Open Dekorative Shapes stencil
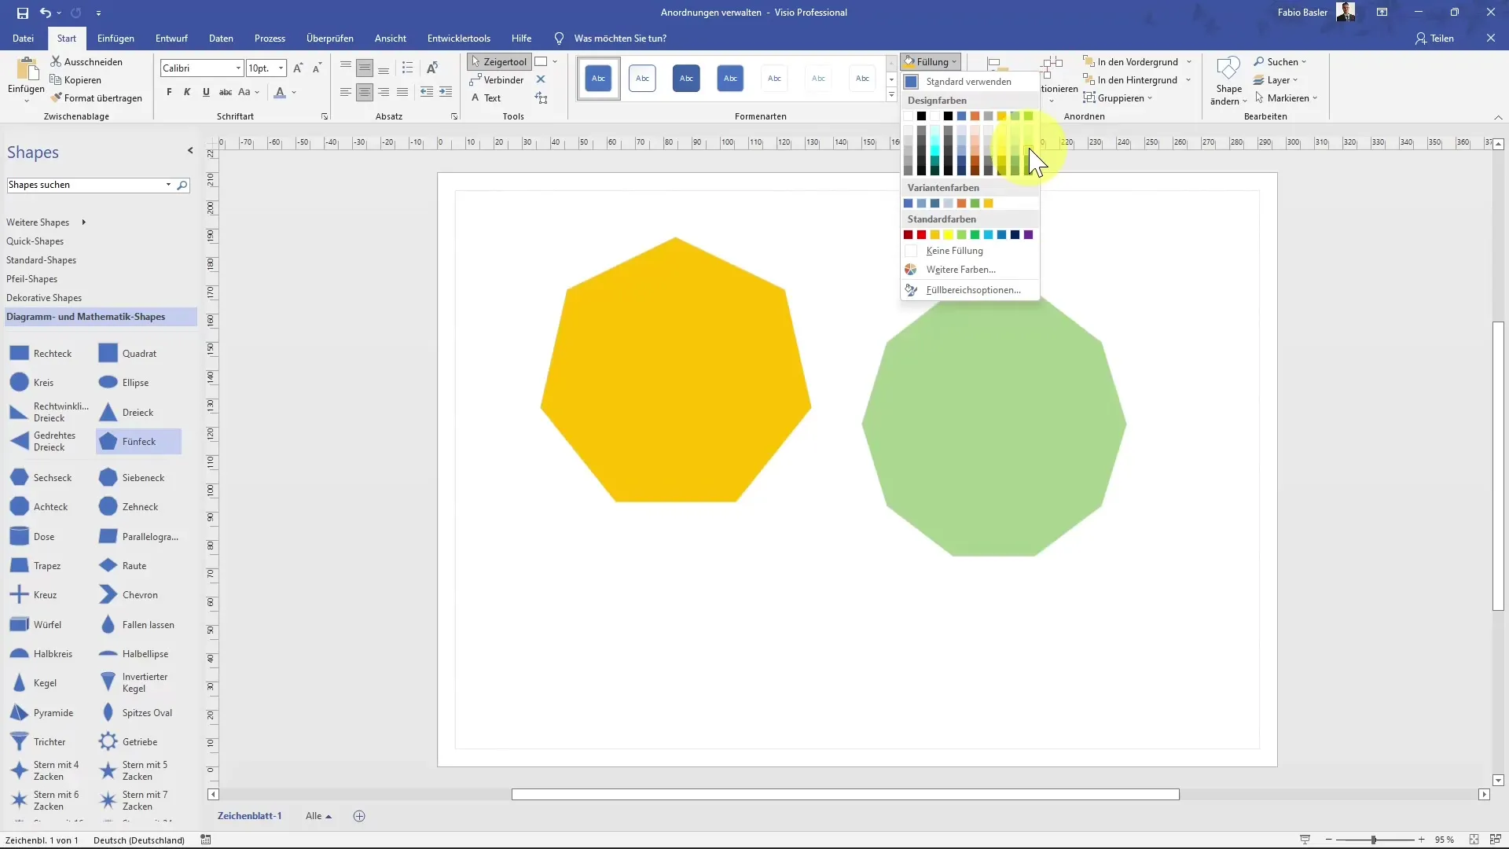 44,298
